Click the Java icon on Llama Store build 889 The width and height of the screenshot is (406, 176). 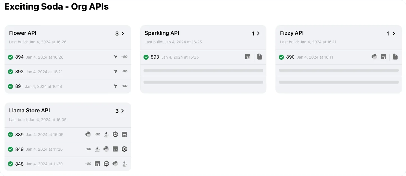[x=106, y=134]
